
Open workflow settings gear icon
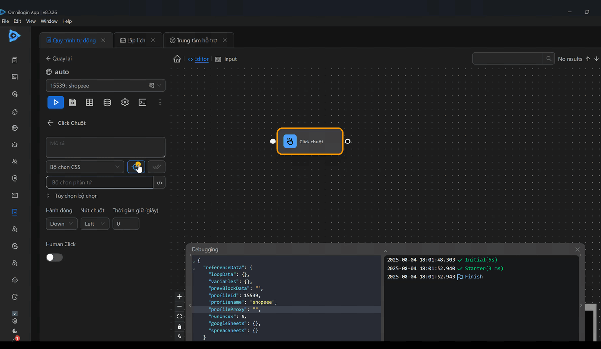[x=125, y=102]
